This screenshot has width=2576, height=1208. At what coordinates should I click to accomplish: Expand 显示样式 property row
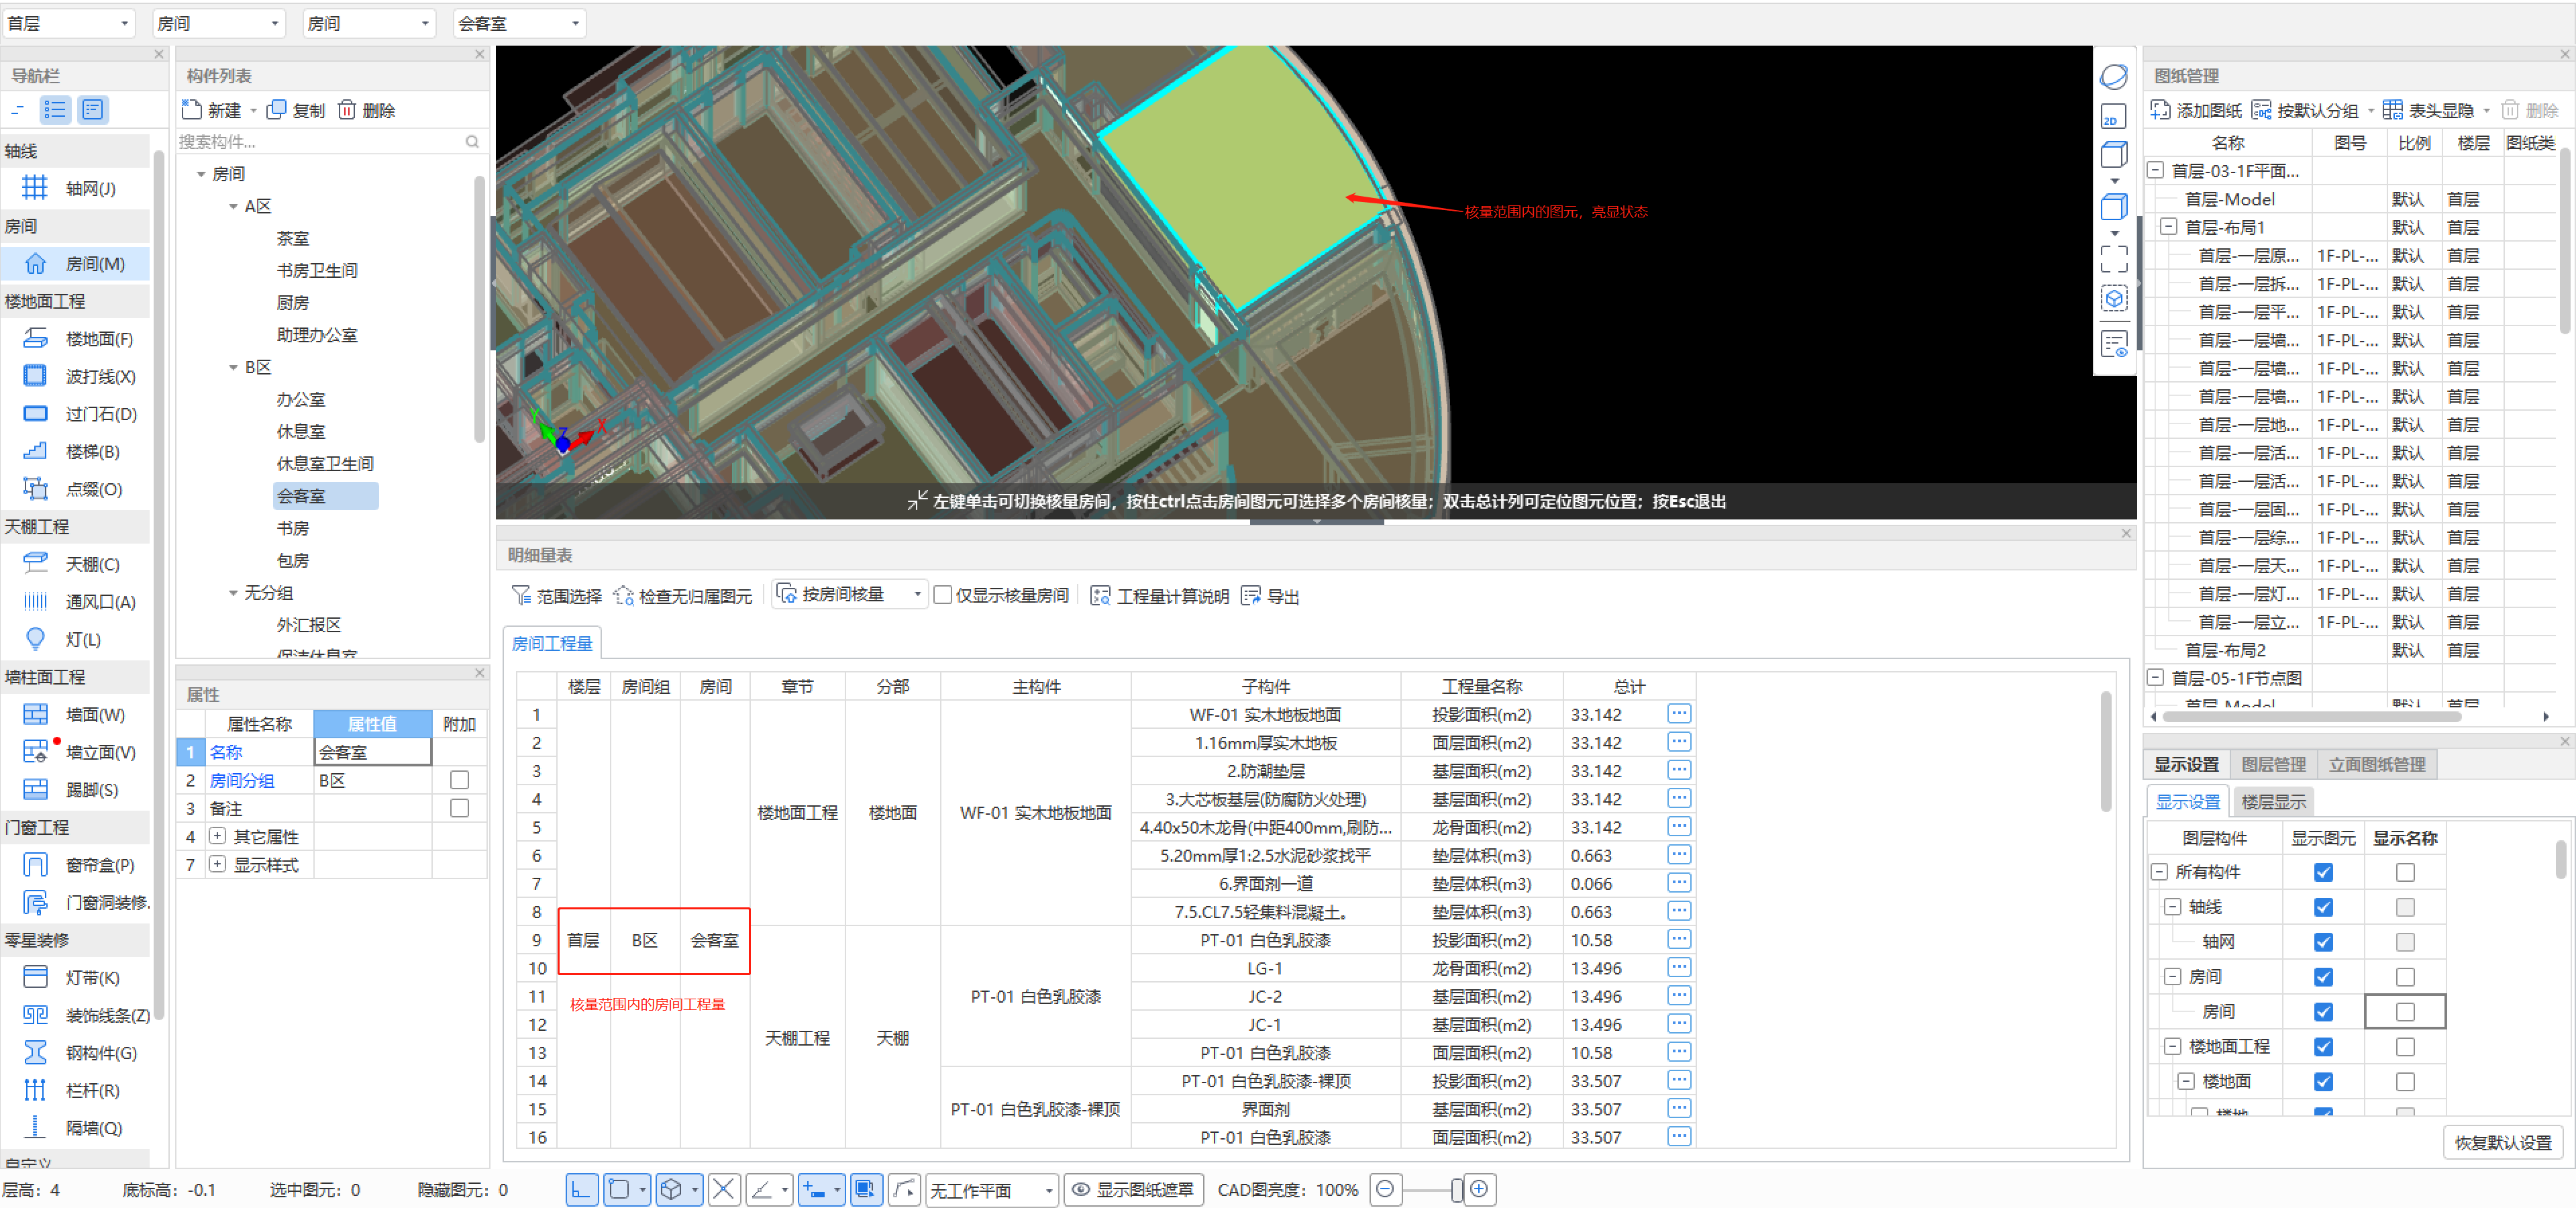(x=217, y=863)
